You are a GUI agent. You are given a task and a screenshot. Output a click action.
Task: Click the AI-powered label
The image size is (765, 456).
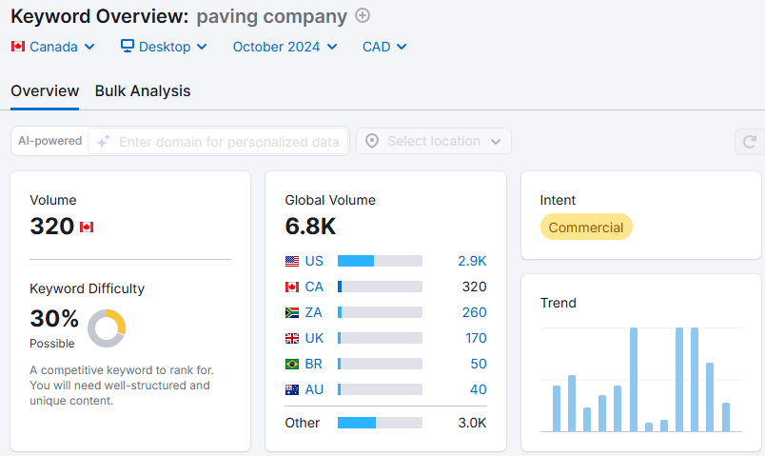49,141
